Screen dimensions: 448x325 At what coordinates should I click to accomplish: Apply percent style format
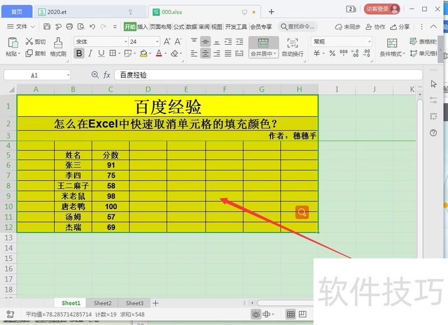pyautogui.click(x=332, y=53)
